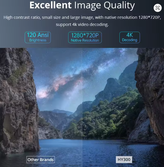Click the bold word Excellent in heading
Image resolution: width=164 pixels, height=167 pixels.
(50, 5)
